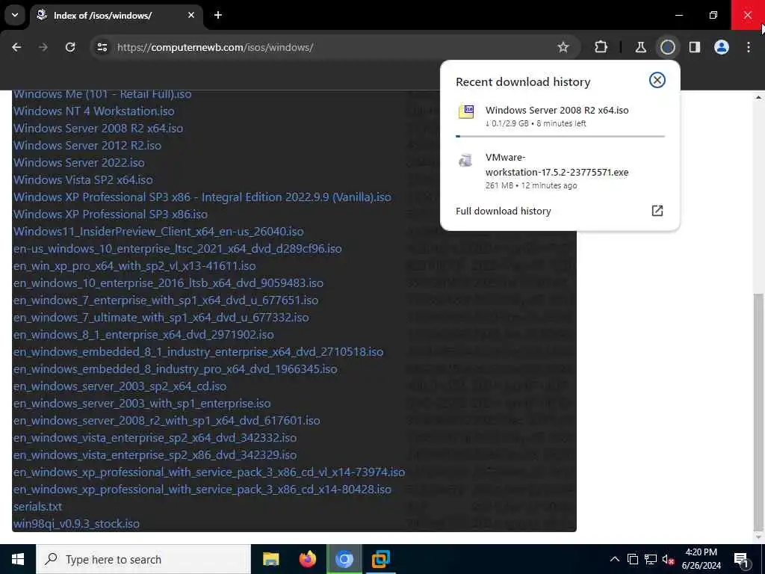Click the page vertical scrollbar thumb
This screenshot has height=574, width=765.
point(758,412)
